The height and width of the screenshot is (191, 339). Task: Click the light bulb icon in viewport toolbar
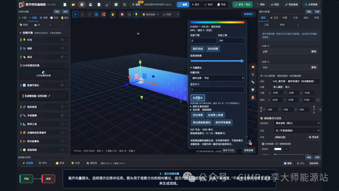click(136, 14)
